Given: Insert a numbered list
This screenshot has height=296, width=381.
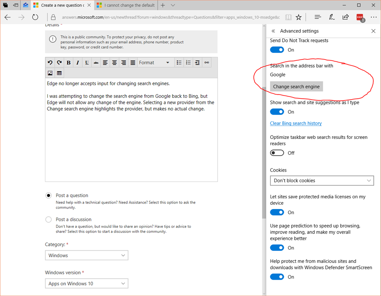Looking at the screenshot, I should pos(188,63).
